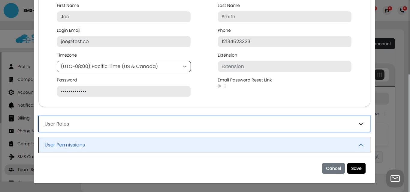Click the Account settings gear icon

[x=11, y=92]
